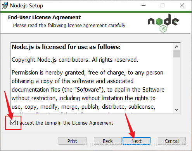Click the 'Node.js Setup' window title
Viewport: 192px width, 151px height.
[x=26, y=6]
